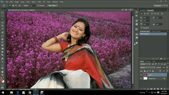The width and height of the screenshot is (169, 95).
Task: Click the Intersect with selection icon
Action: [20, 6]
